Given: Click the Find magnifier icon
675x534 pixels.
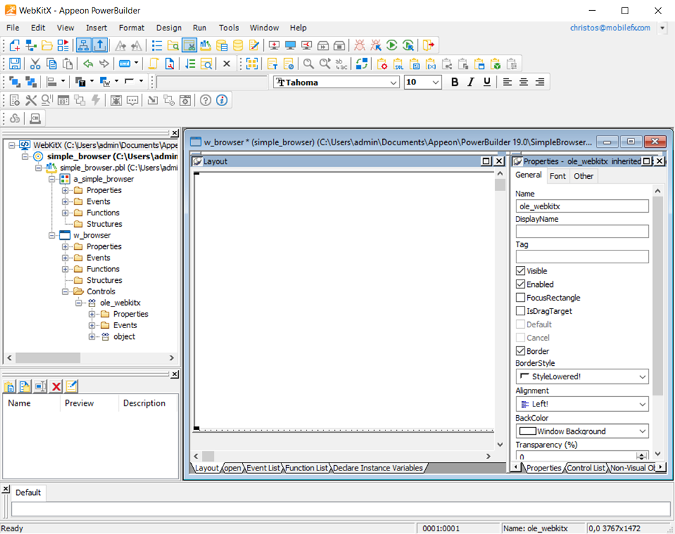Looking at the screenshot, I should point(308,64).
